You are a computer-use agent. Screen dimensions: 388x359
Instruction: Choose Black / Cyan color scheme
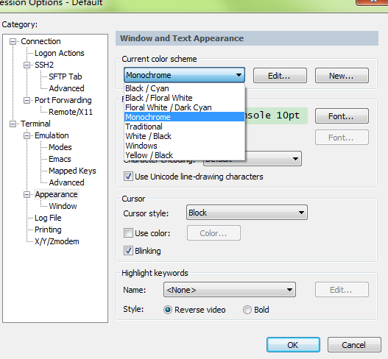[x=184, y=88]
